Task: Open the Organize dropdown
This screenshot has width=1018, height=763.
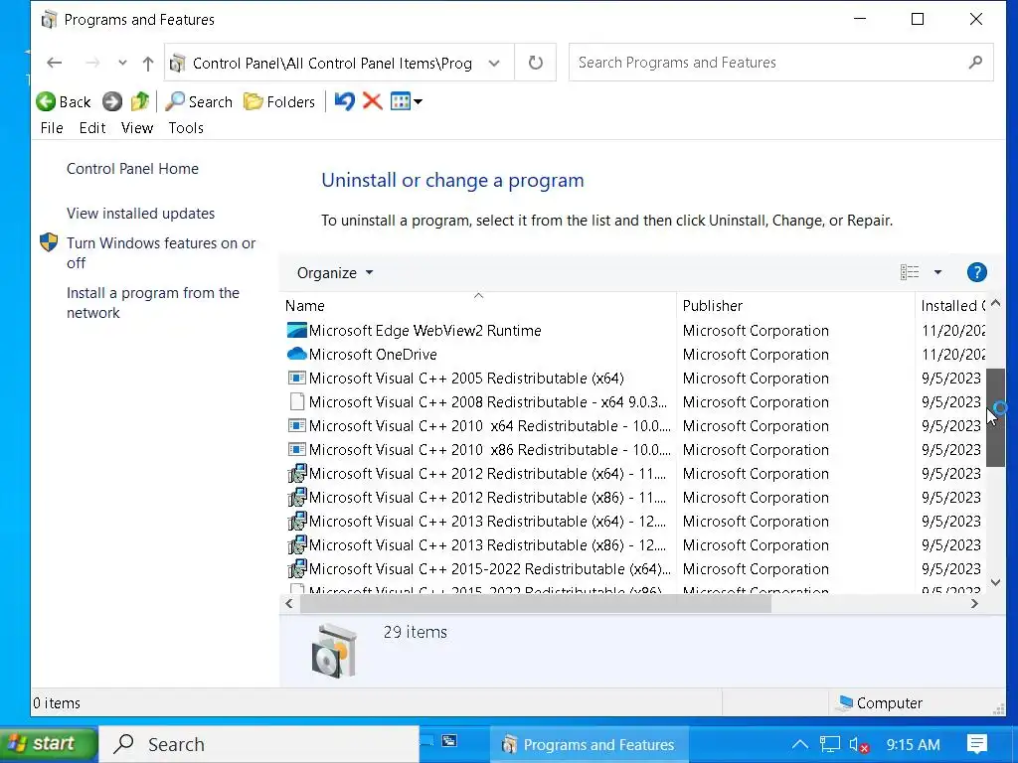Action: pos(335,273)
